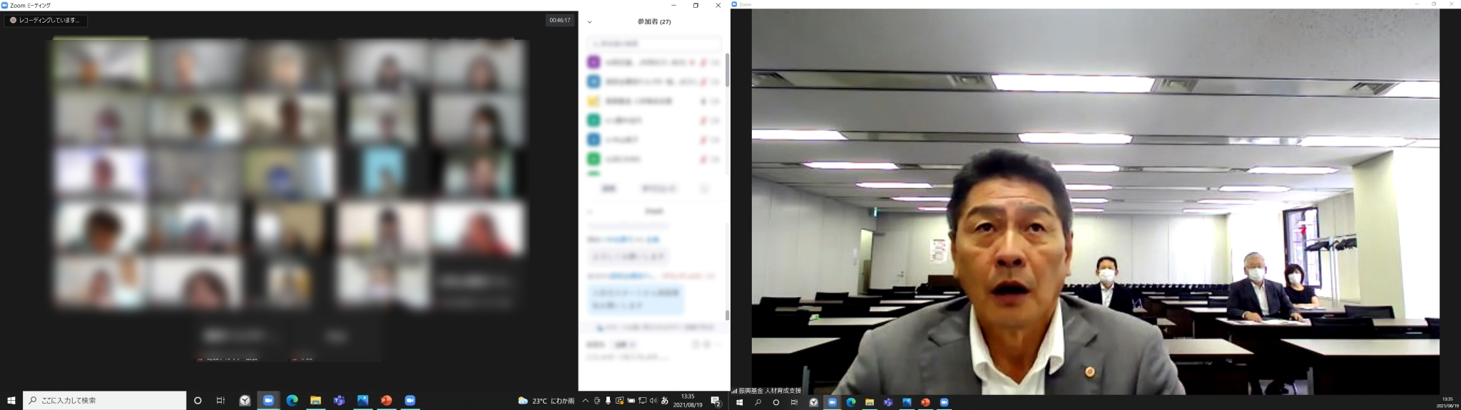Switch to first Zoom icon in left taskbar

pyautogui.click(x=268, y=401)
